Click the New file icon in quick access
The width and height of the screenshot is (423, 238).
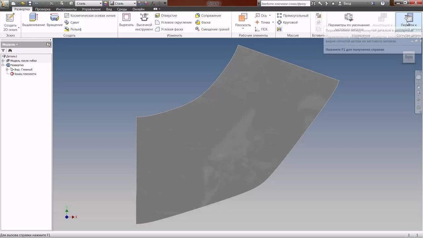[14, 3]
